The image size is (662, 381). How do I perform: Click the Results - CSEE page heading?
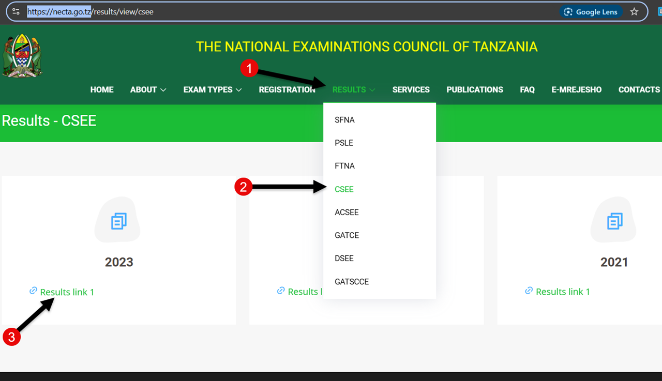[49, 120]
